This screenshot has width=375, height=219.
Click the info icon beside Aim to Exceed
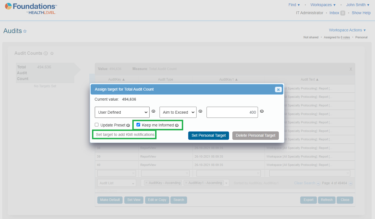pos(200,111)
